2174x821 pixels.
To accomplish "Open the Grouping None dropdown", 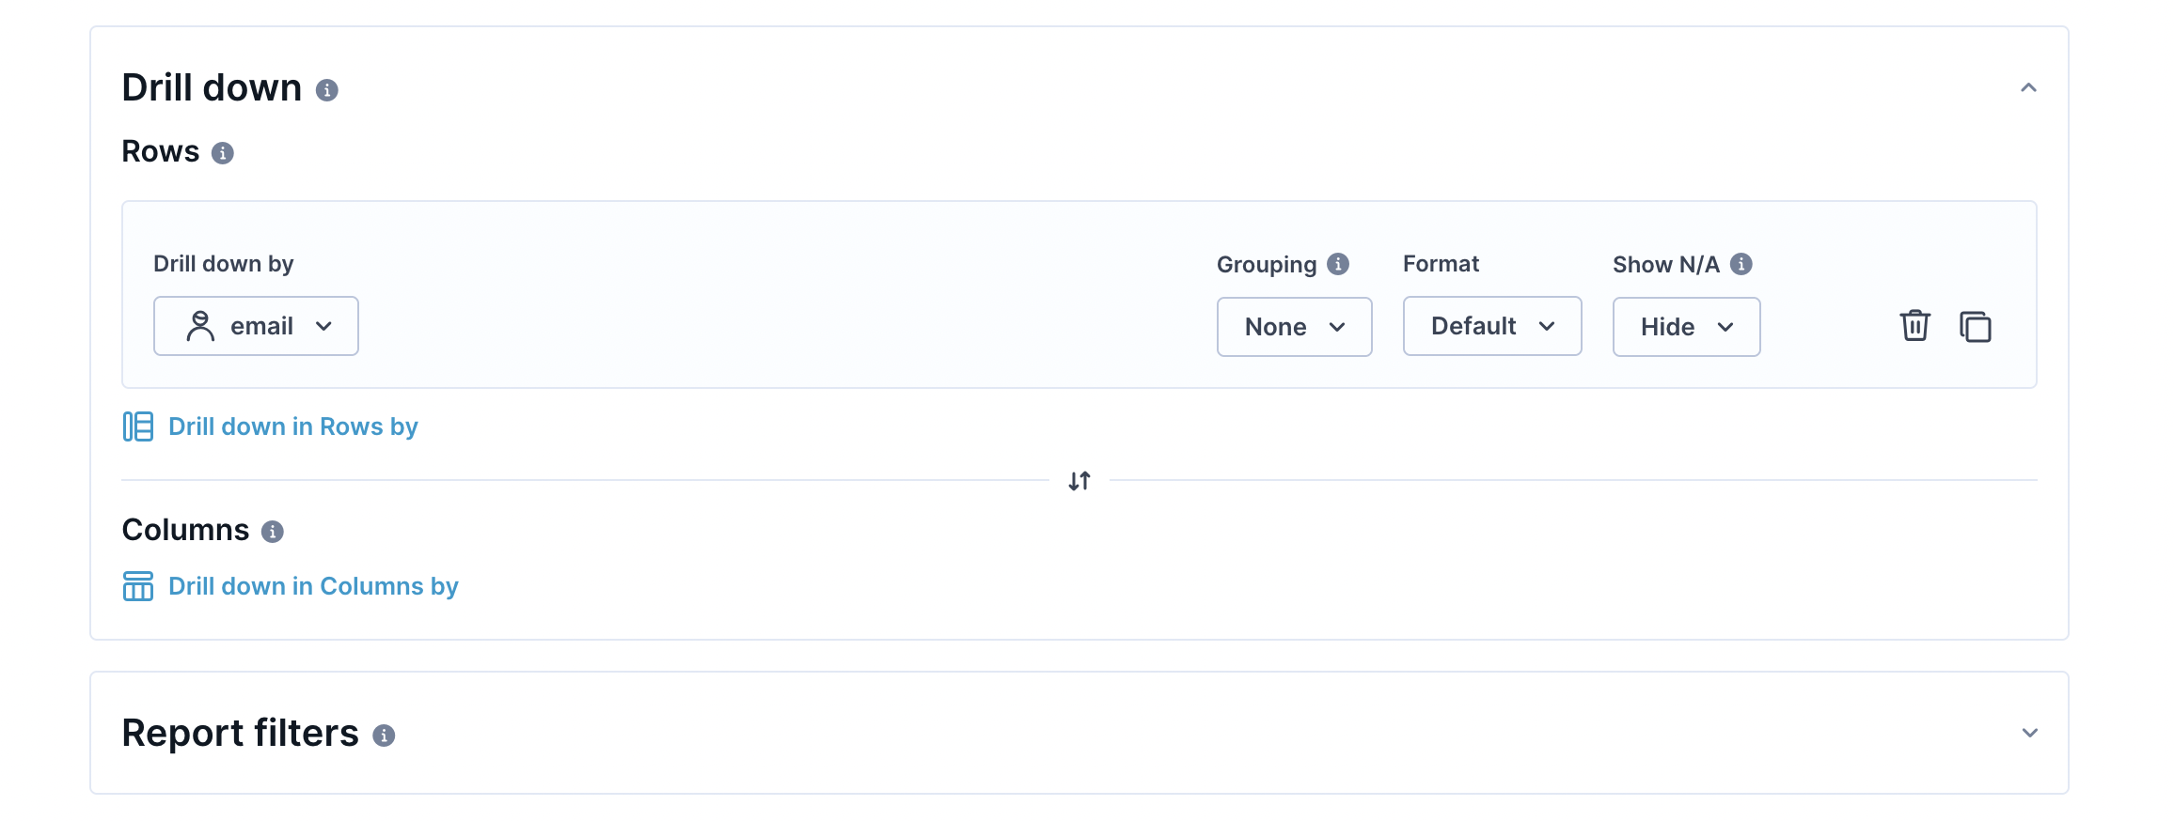I will click(1295, 327).
